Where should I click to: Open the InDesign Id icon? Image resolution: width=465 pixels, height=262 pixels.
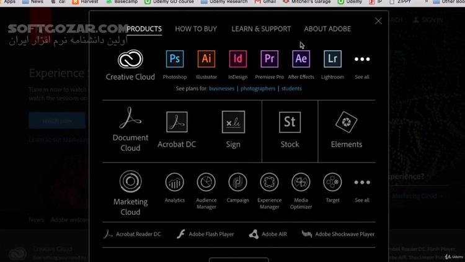[x=238, y=59]
